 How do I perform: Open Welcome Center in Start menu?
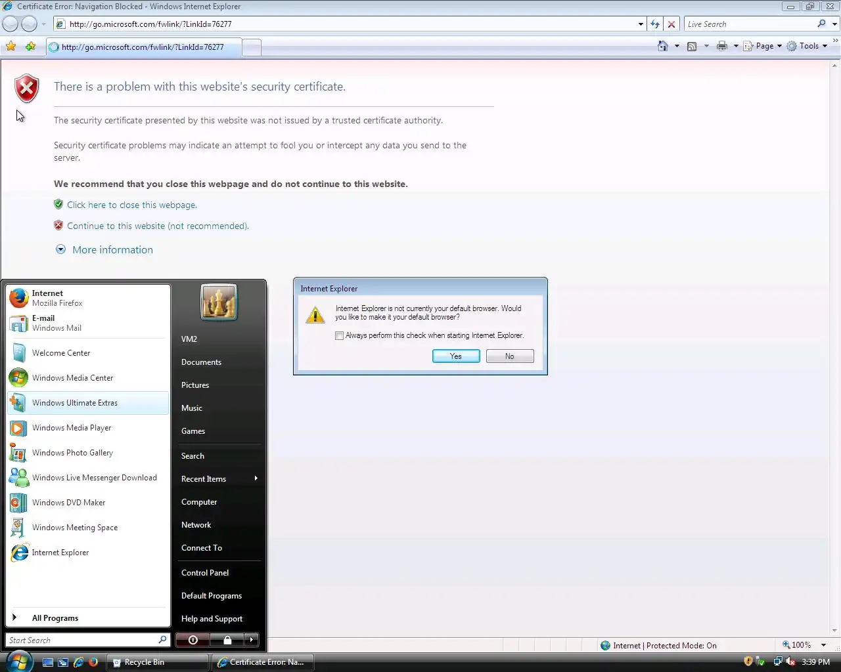[88, 353]
